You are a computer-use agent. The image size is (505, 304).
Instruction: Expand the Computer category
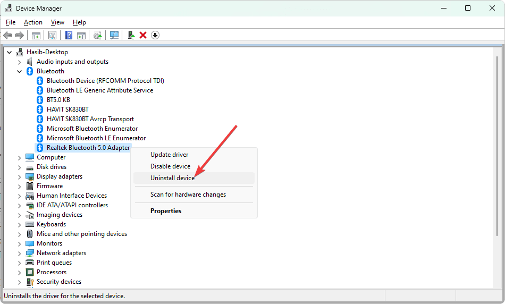coord(19,157)
